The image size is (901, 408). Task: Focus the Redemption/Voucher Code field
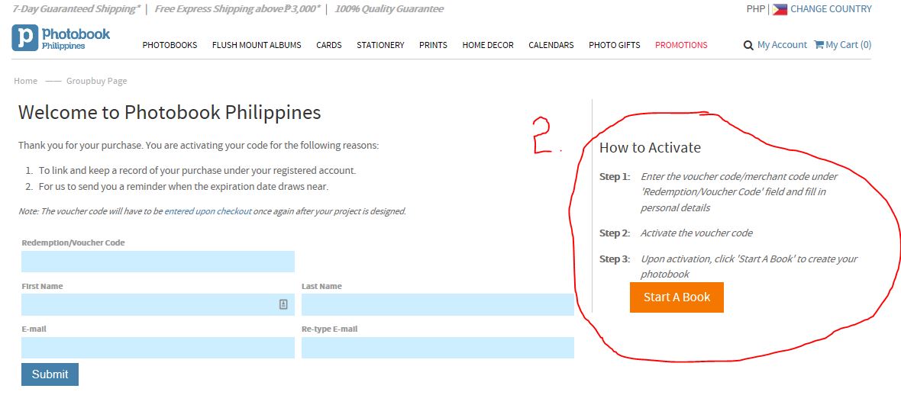(158, 262)
